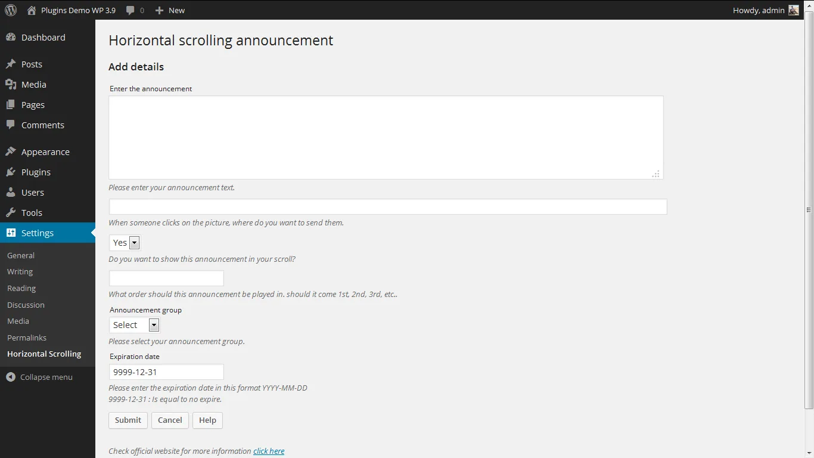Click the 'Howdy, admin' account text

click(x=759, y=10)
